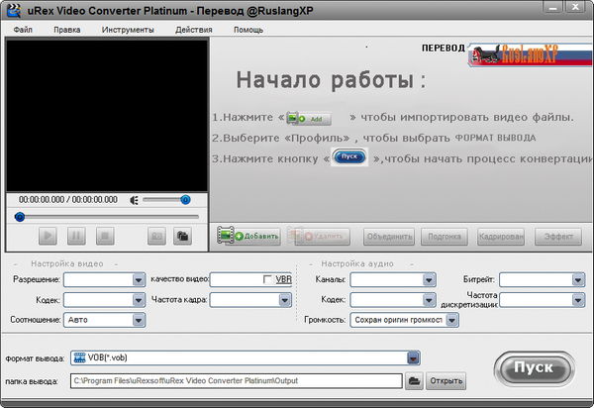594x408 pixels.
Task: Click the Открыть button
Action: (x=445, y=380)
